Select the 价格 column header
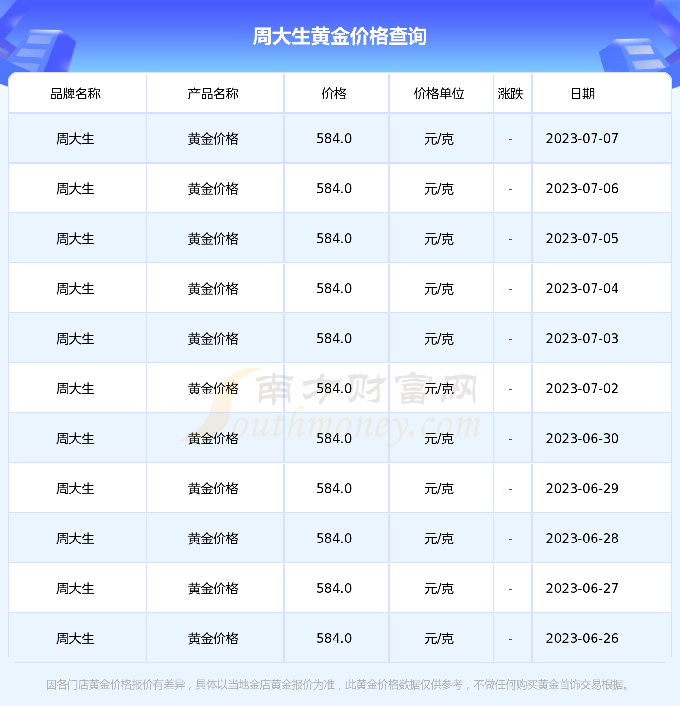This screenshot has height=706, width=680. pyautogui.click(x=334, y=94)
